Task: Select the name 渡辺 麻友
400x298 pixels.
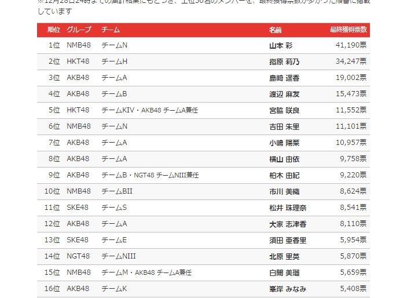Action: 284,94
